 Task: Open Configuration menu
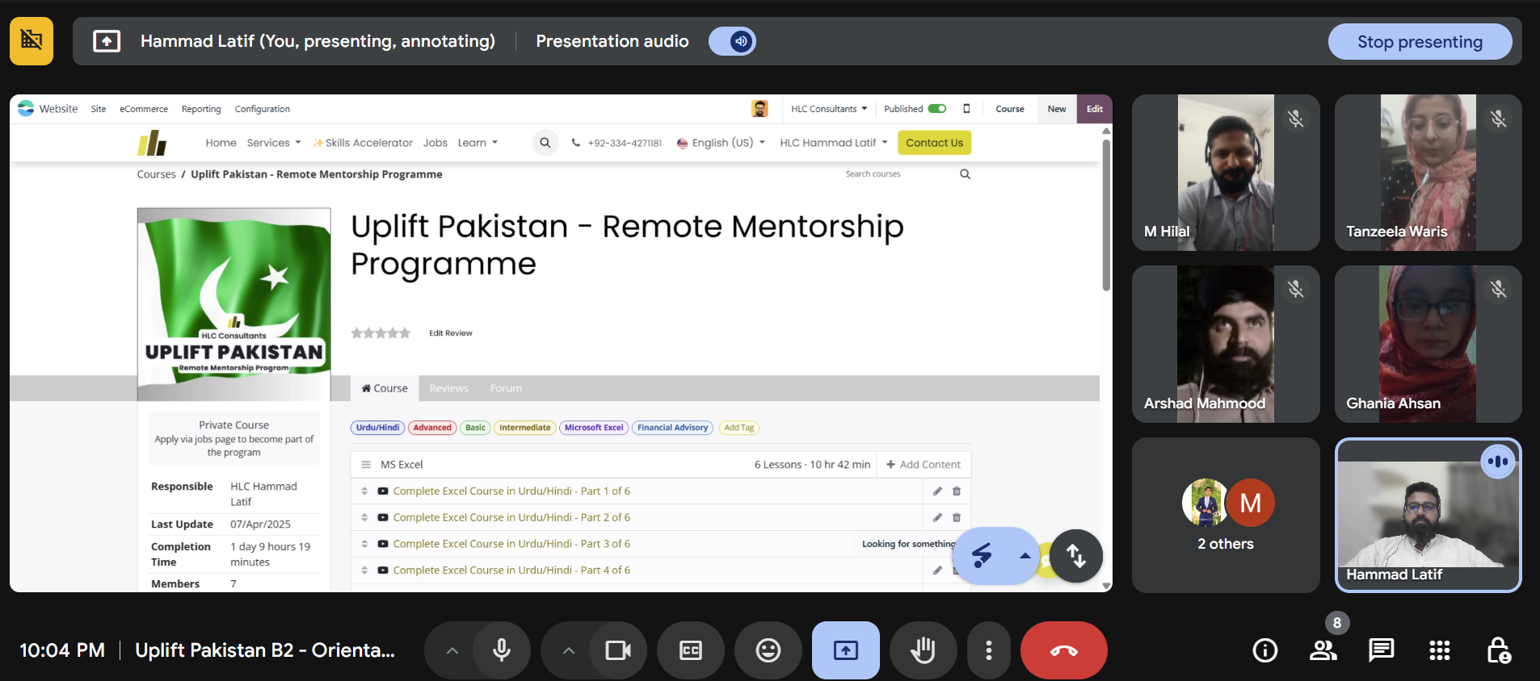[262, 109]
